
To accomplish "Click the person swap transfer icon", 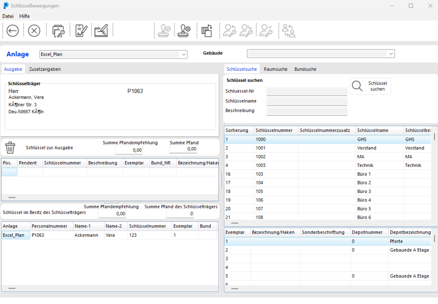I will 288,31.
